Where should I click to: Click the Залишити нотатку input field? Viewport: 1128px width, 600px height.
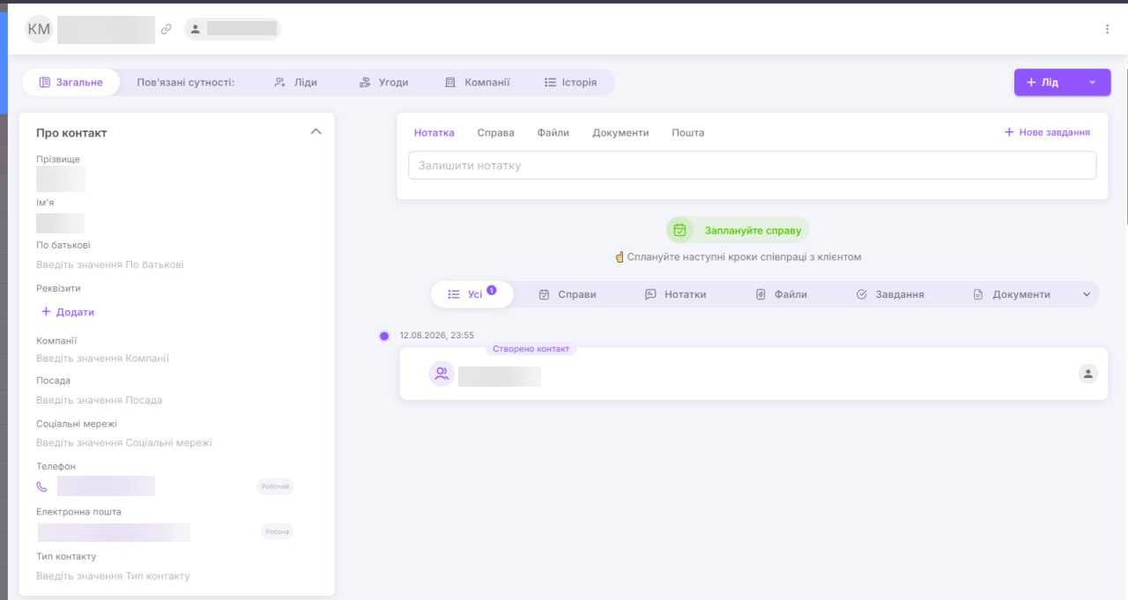(x=753, y=166)
